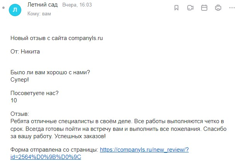Click the recommendation score 10
The width and height of the screenshot is (239, 167).
[x=14, y=100]
